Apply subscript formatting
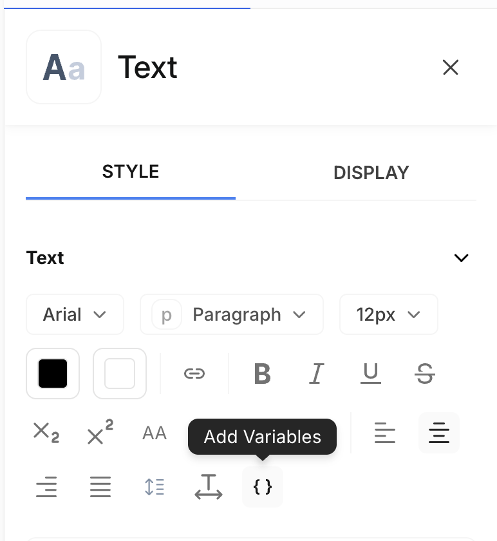The image size is (497, 541). [x=46, y=433]
